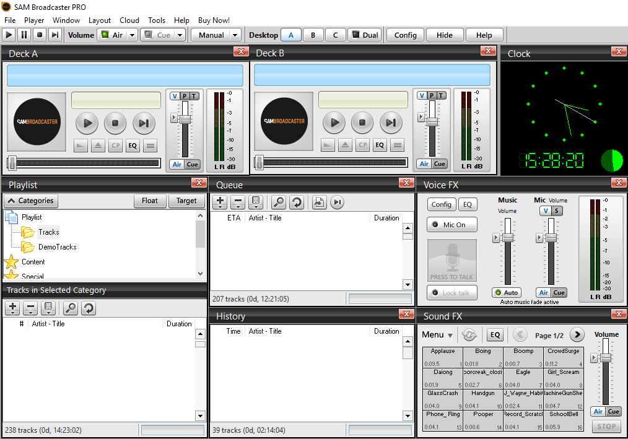Skip to next track on Deck B
Viewport: 628px width, 439px height.
point(391,123)
